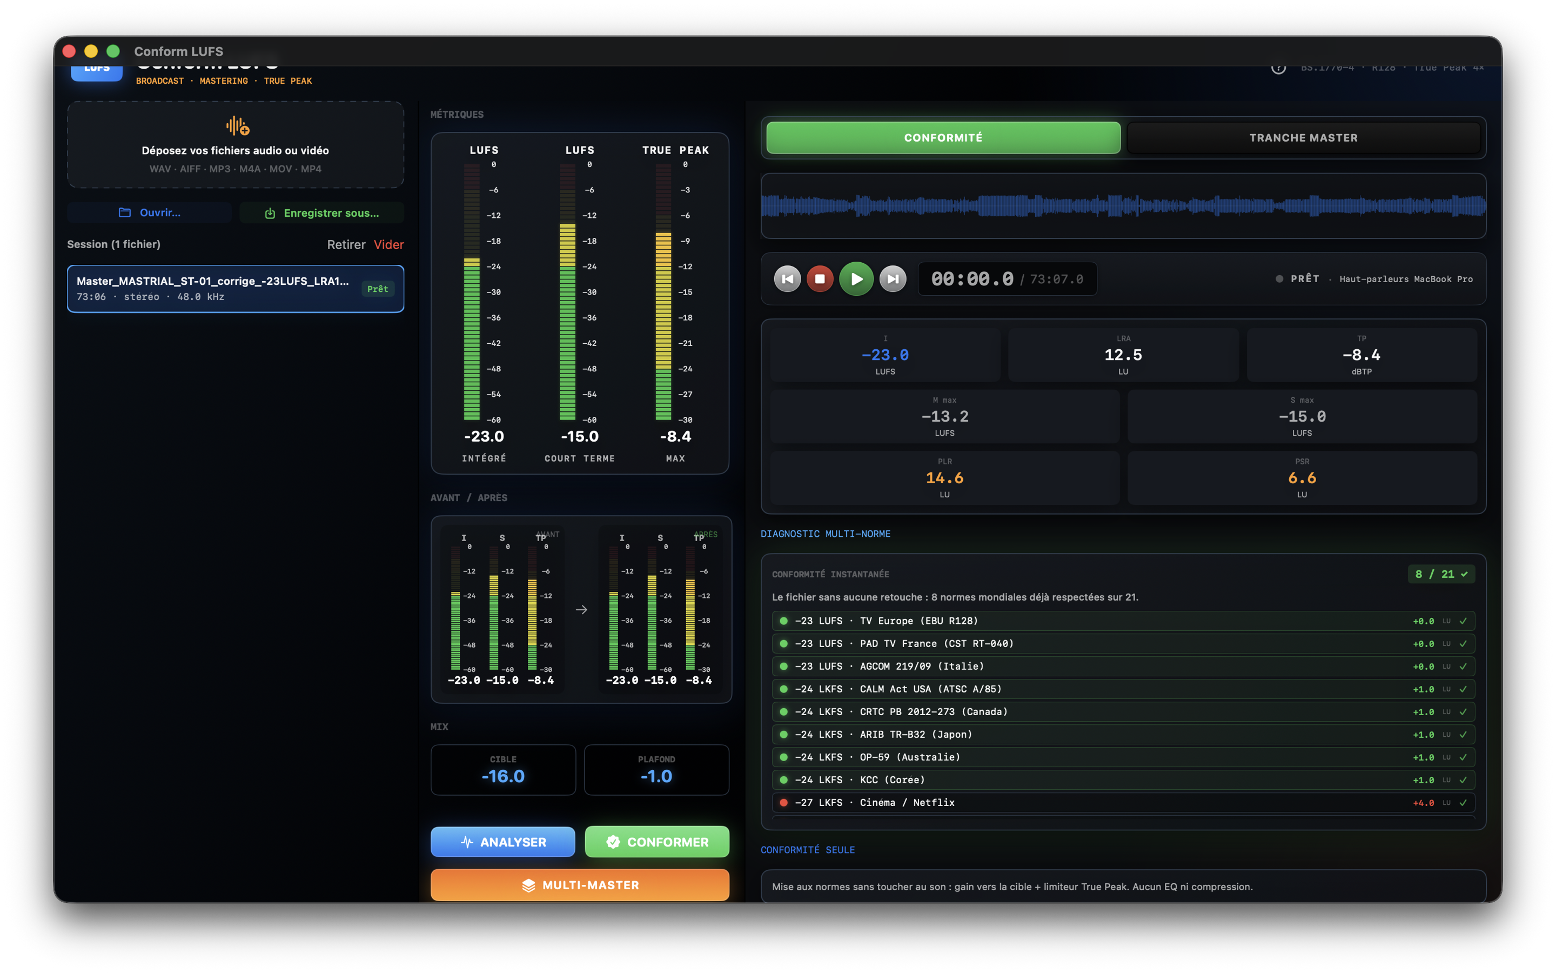Select the TV Europe (EBU R128) norm row

pos(1123,621)
